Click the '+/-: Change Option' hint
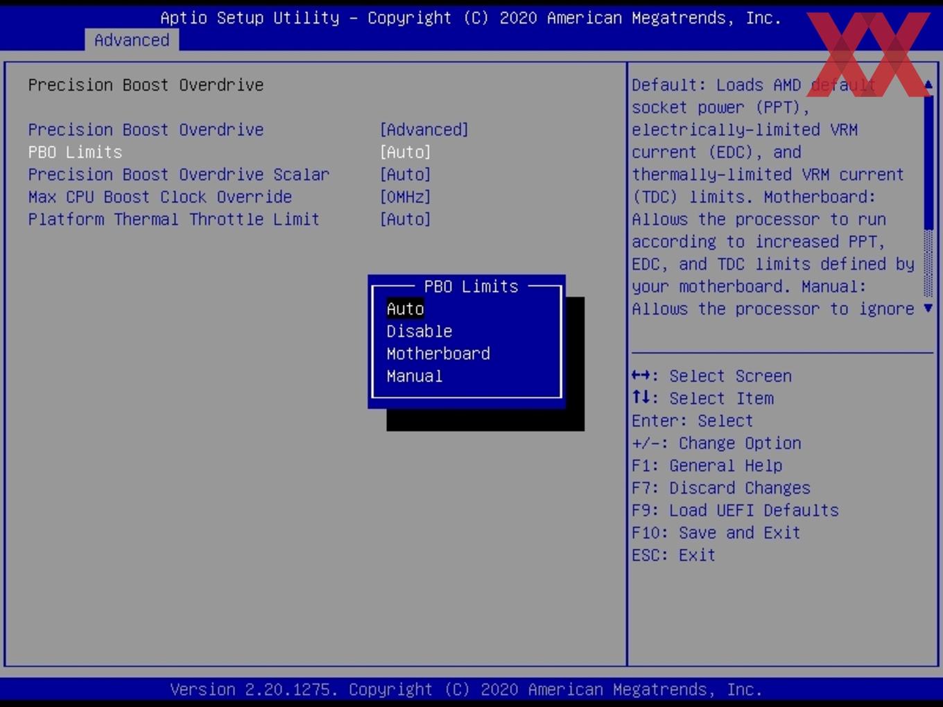Image resolution: width=943 pixels, height=707 pixels. point(716,443)
